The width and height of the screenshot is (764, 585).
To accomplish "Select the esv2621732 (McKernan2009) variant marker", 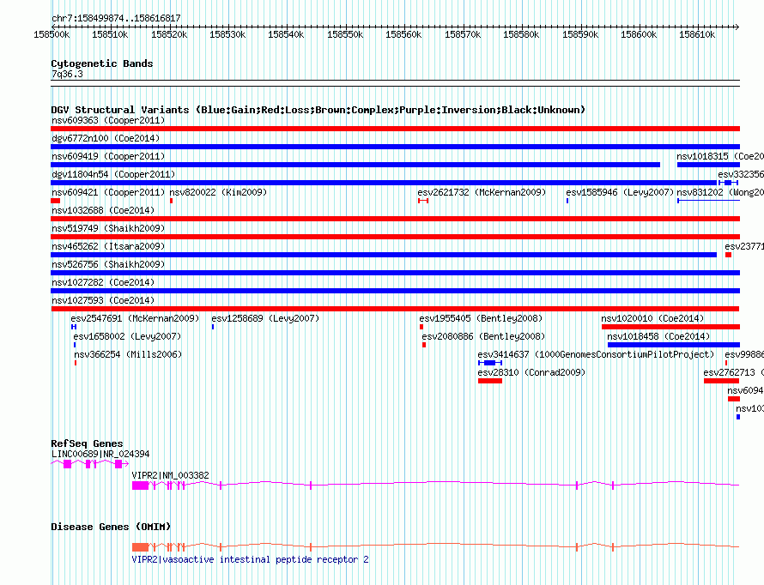I will [x=423, y=201].
